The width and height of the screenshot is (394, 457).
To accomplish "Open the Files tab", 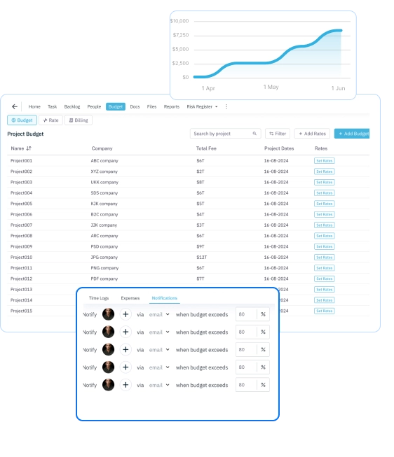I will 151,106.
